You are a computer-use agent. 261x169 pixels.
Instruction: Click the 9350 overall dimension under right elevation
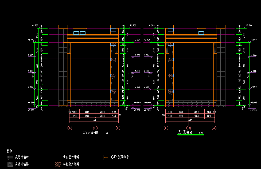(x=190, y=120)
